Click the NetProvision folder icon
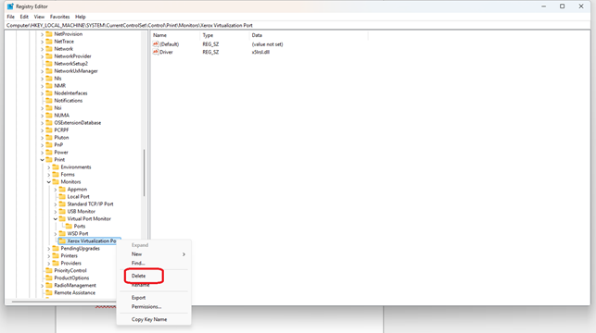 49,33
